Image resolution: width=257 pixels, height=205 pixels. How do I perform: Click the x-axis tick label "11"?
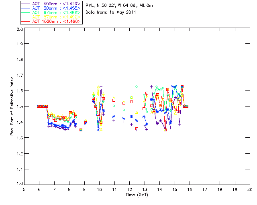[114, 189]
